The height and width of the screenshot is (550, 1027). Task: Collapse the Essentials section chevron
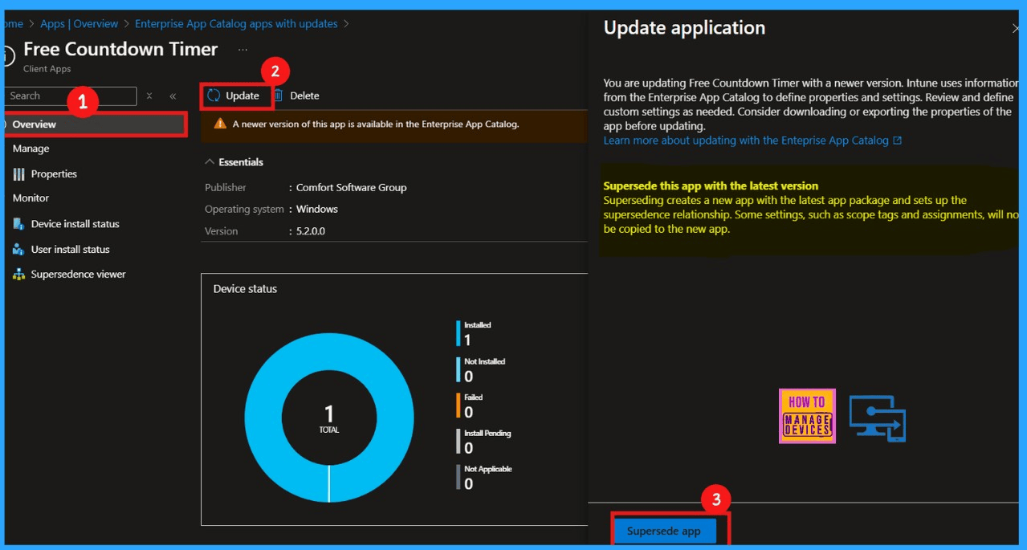(x=210, y=162)
